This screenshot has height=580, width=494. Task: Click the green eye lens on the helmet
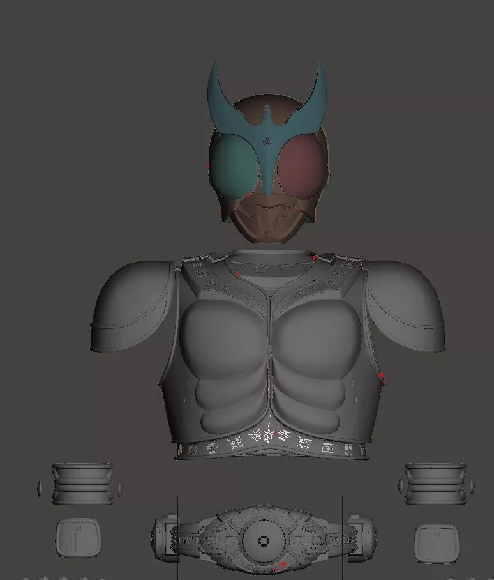(x=234, y=167)
